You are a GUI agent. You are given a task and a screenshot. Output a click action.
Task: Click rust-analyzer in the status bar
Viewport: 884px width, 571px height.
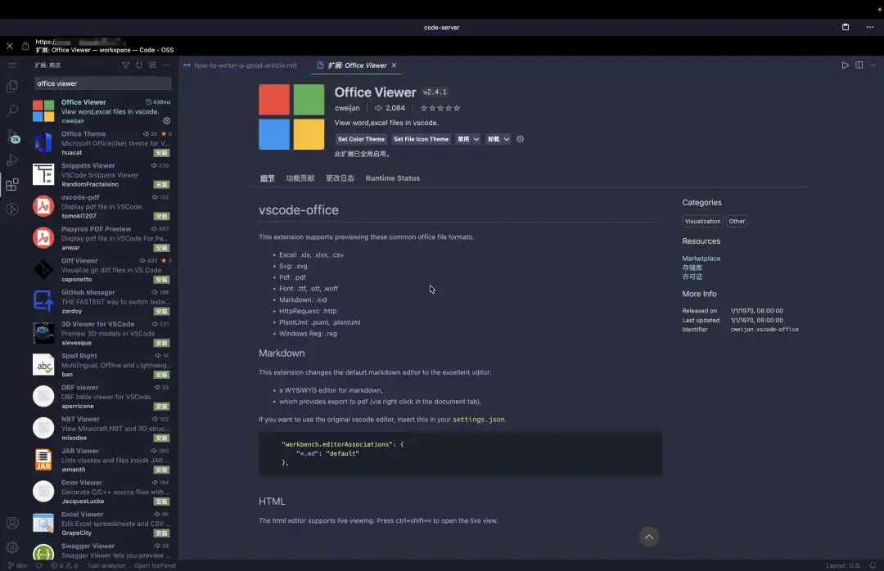coord(106,565)
